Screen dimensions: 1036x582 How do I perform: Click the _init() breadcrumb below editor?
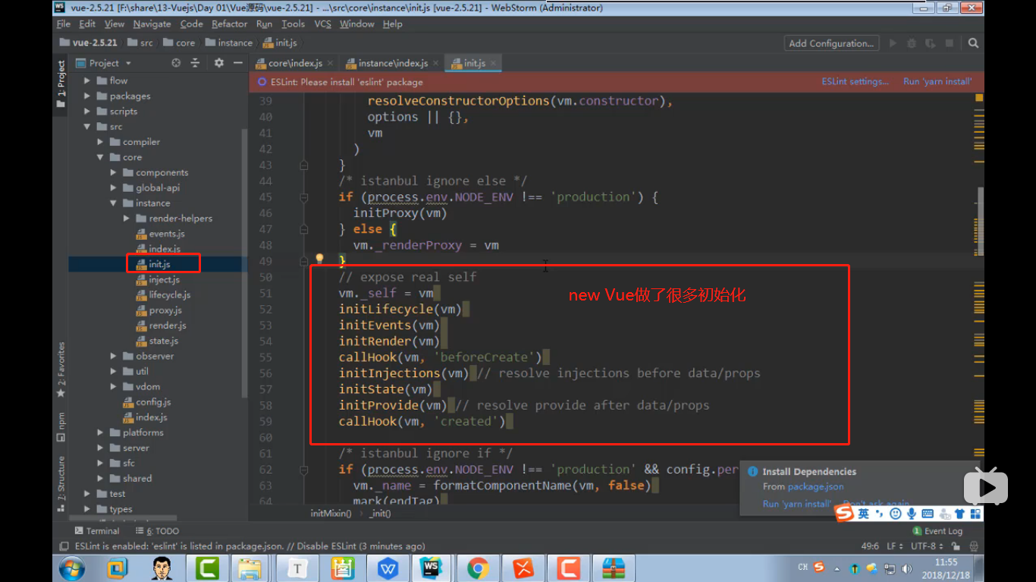click(380, 514)
